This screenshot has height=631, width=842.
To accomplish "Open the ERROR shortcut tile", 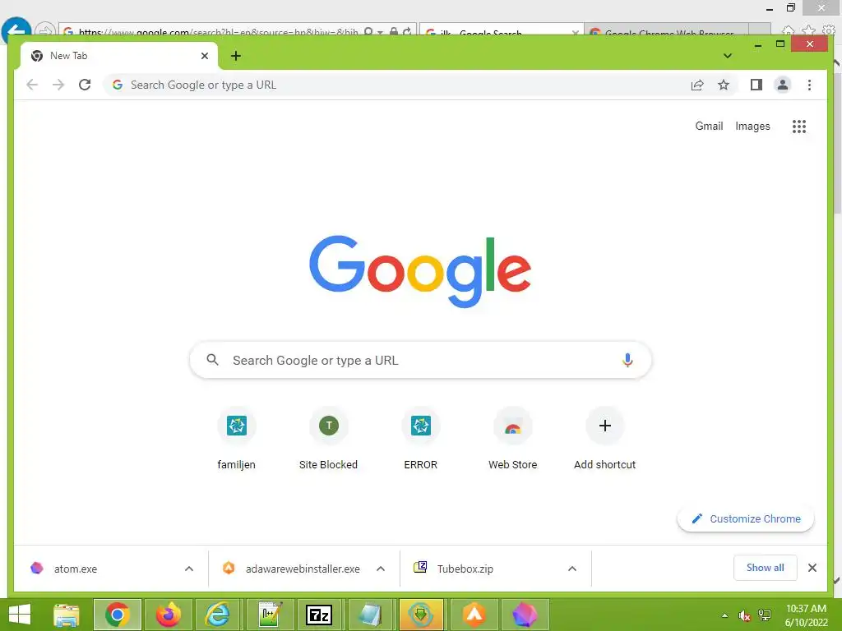I will coord(420,440).
